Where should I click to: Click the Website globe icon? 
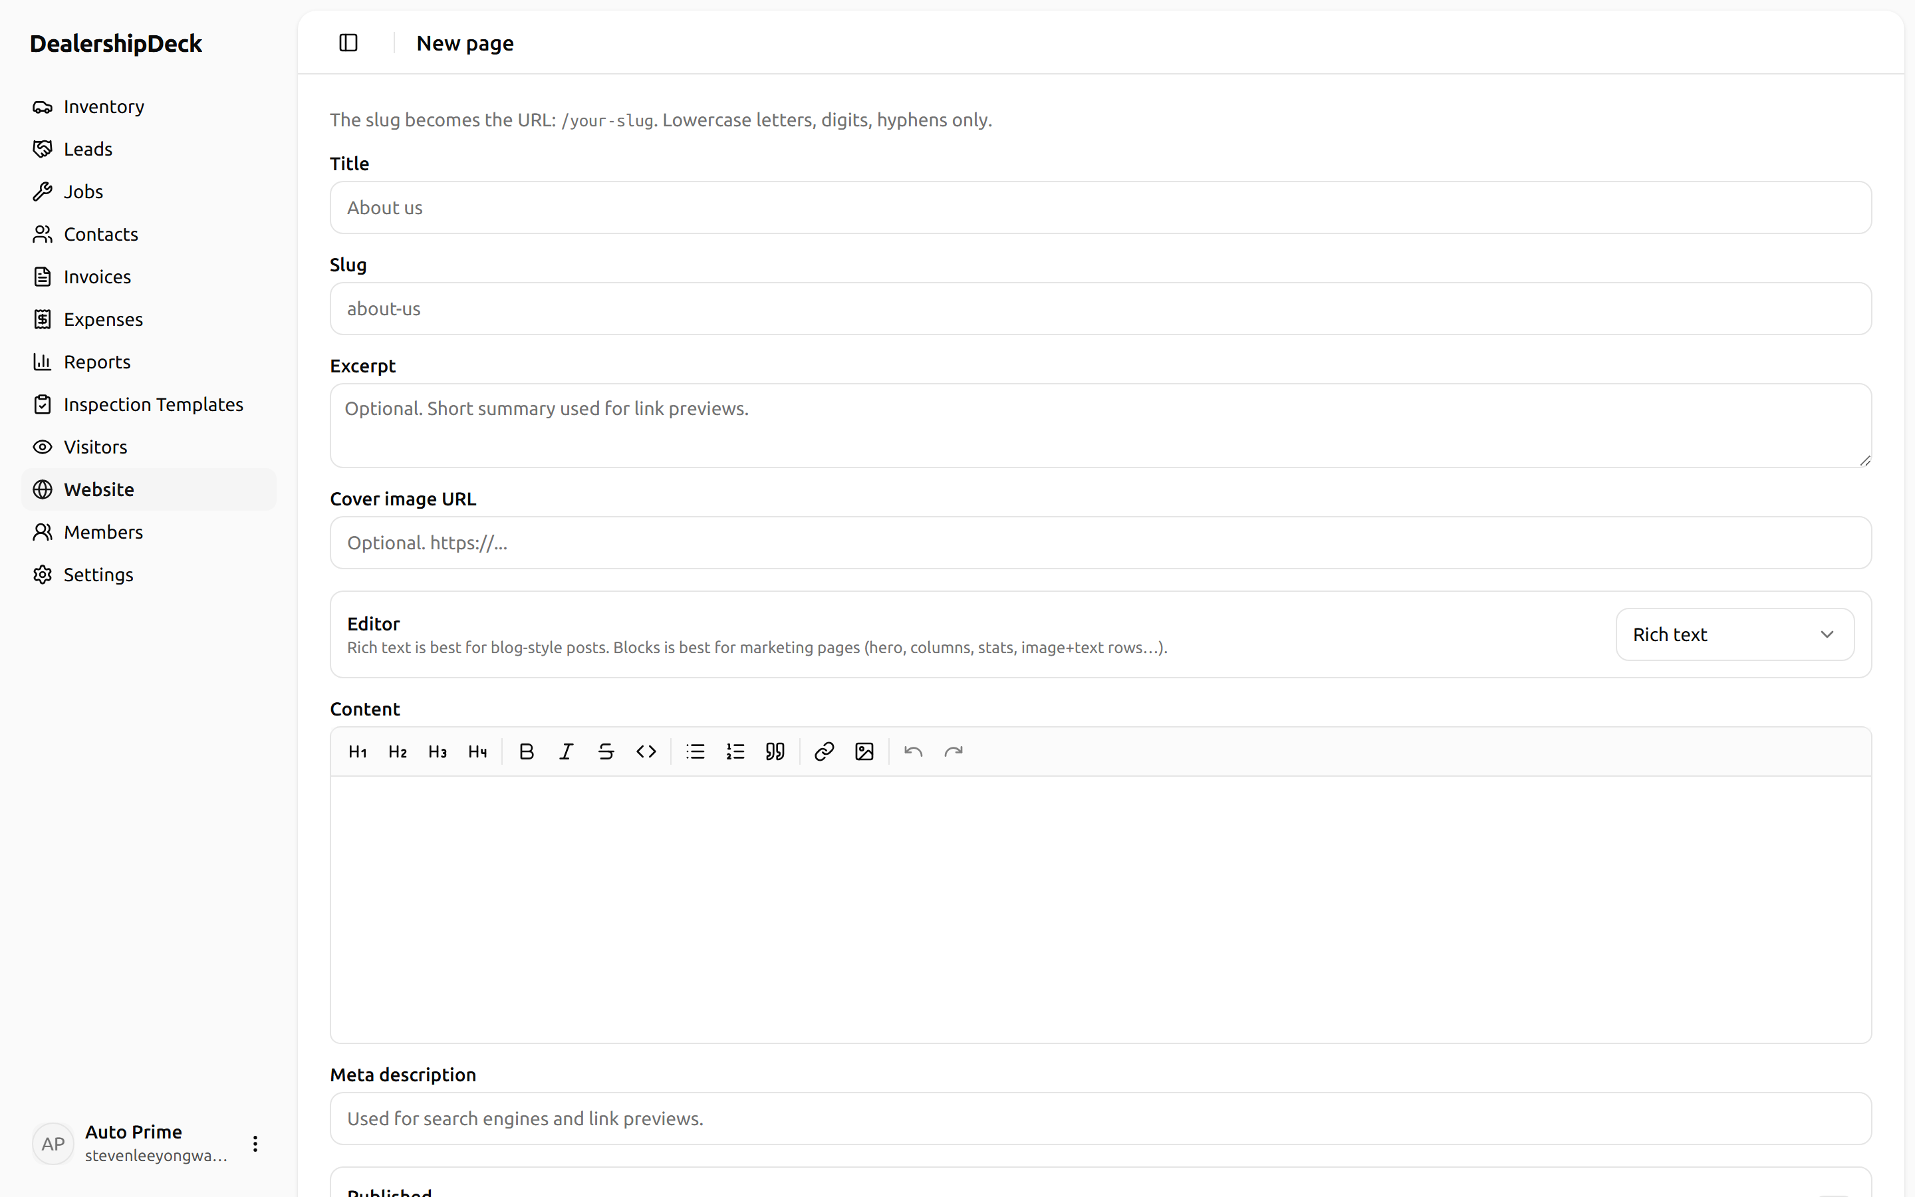point(43,489)
